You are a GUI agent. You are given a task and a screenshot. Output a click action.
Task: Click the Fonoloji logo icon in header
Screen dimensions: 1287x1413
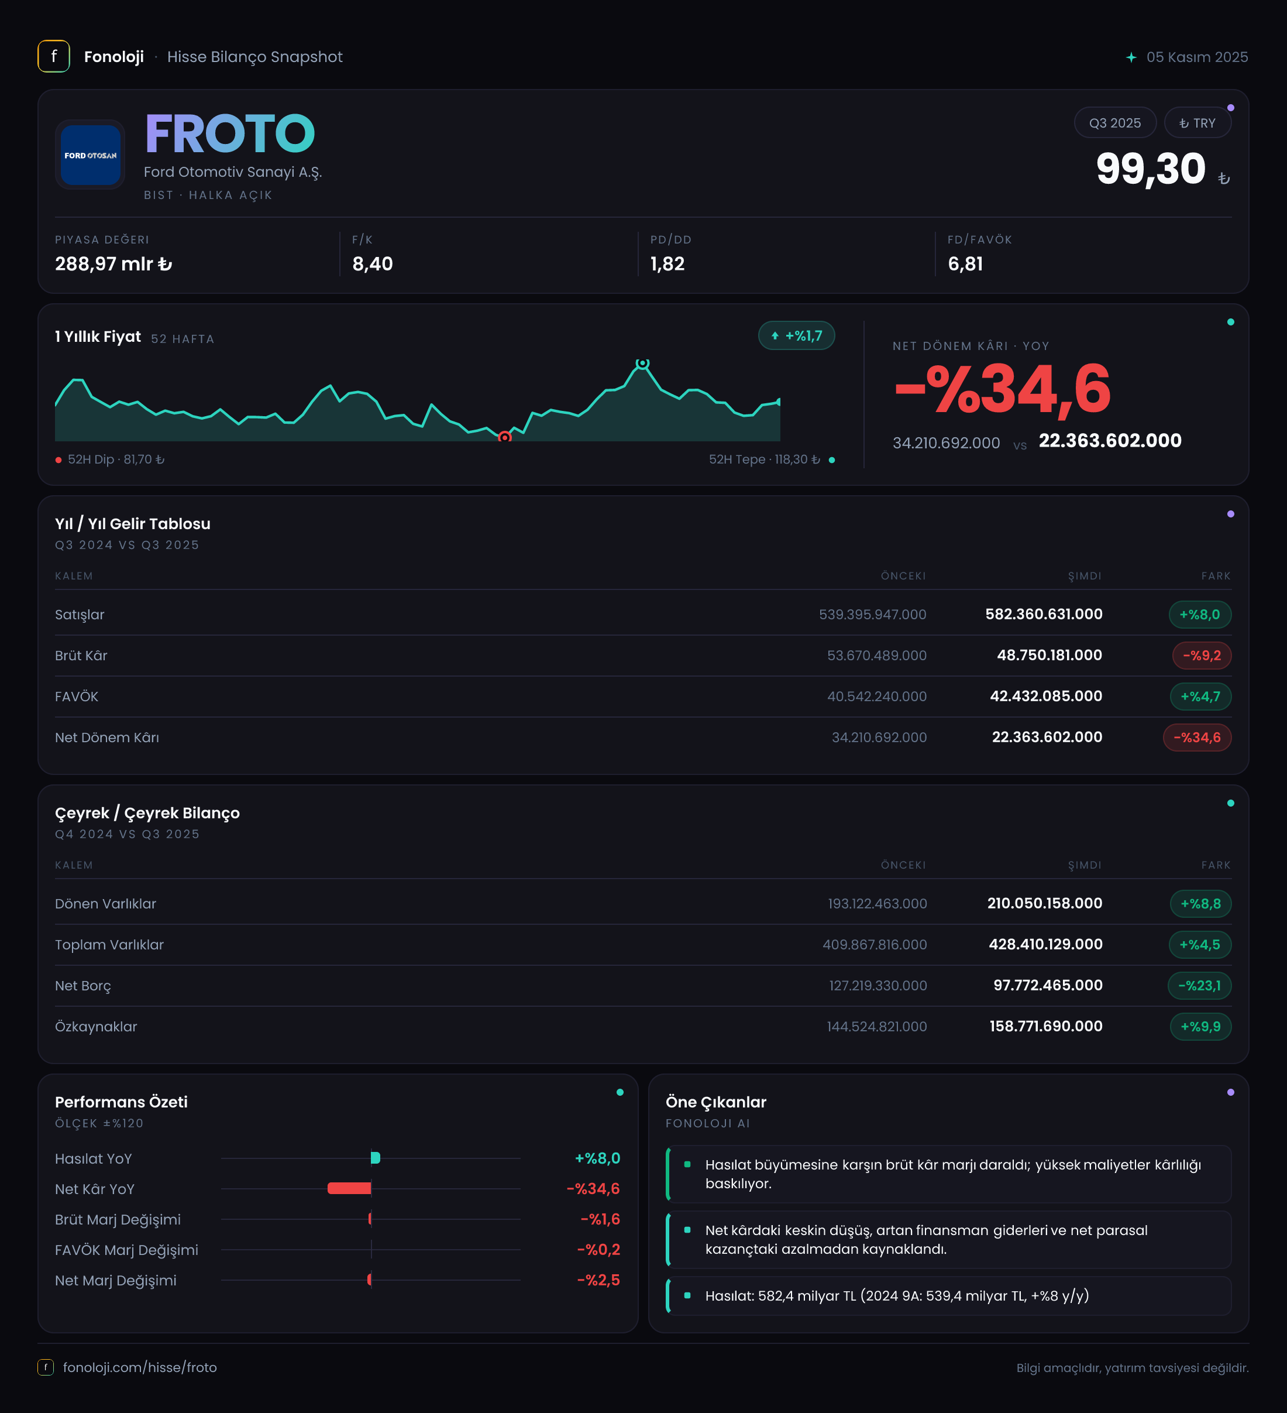54,56
